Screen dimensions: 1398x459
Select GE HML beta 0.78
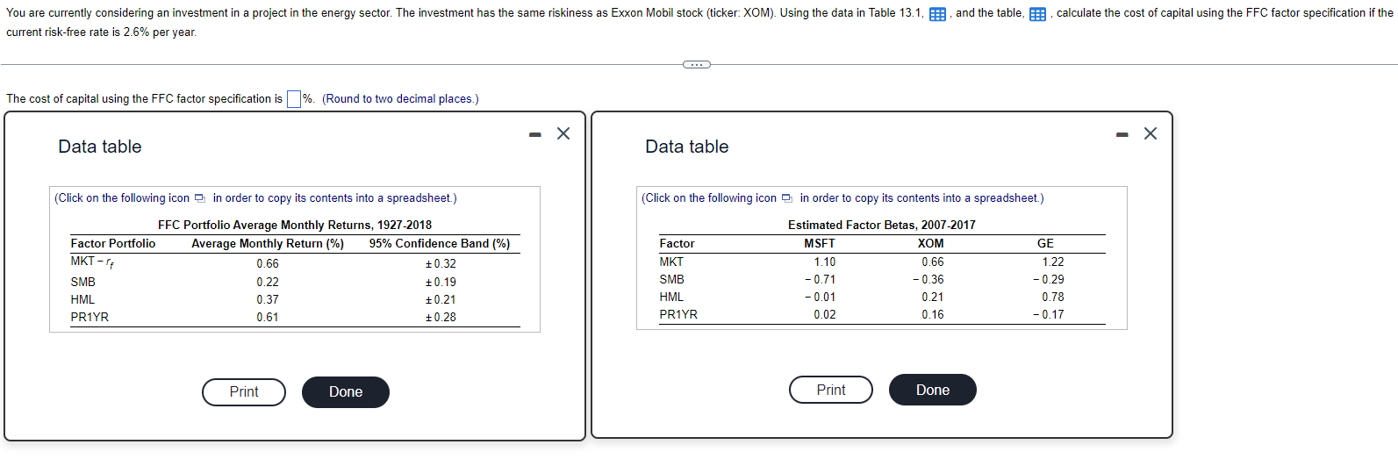1053,297
